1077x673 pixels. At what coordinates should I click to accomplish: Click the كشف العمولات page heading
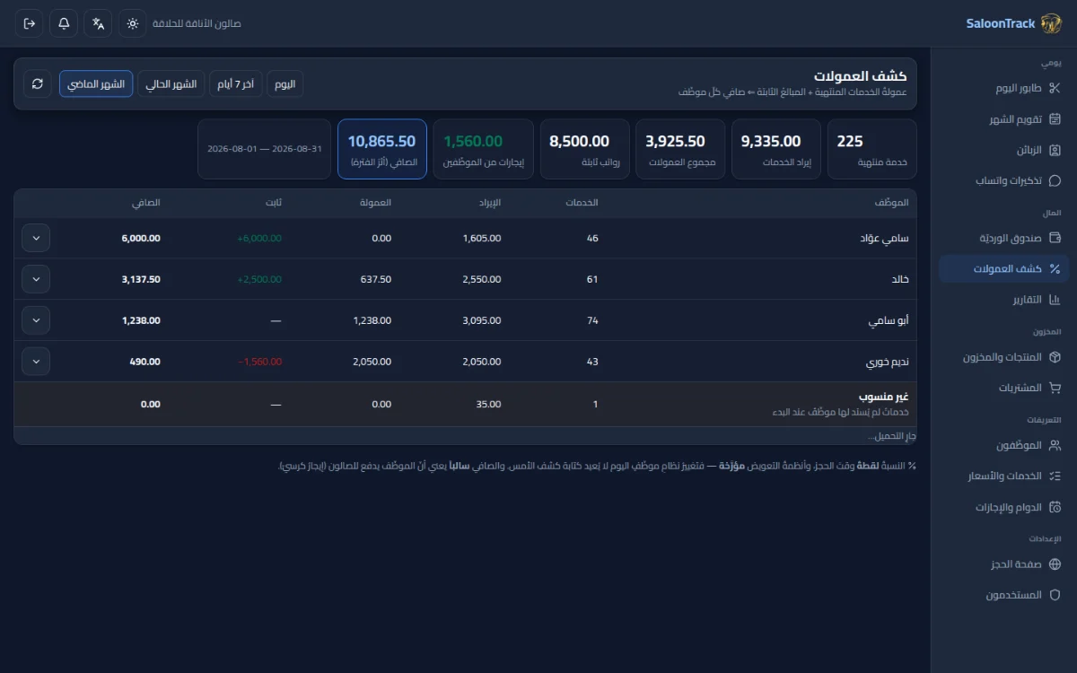click(861, 75)
